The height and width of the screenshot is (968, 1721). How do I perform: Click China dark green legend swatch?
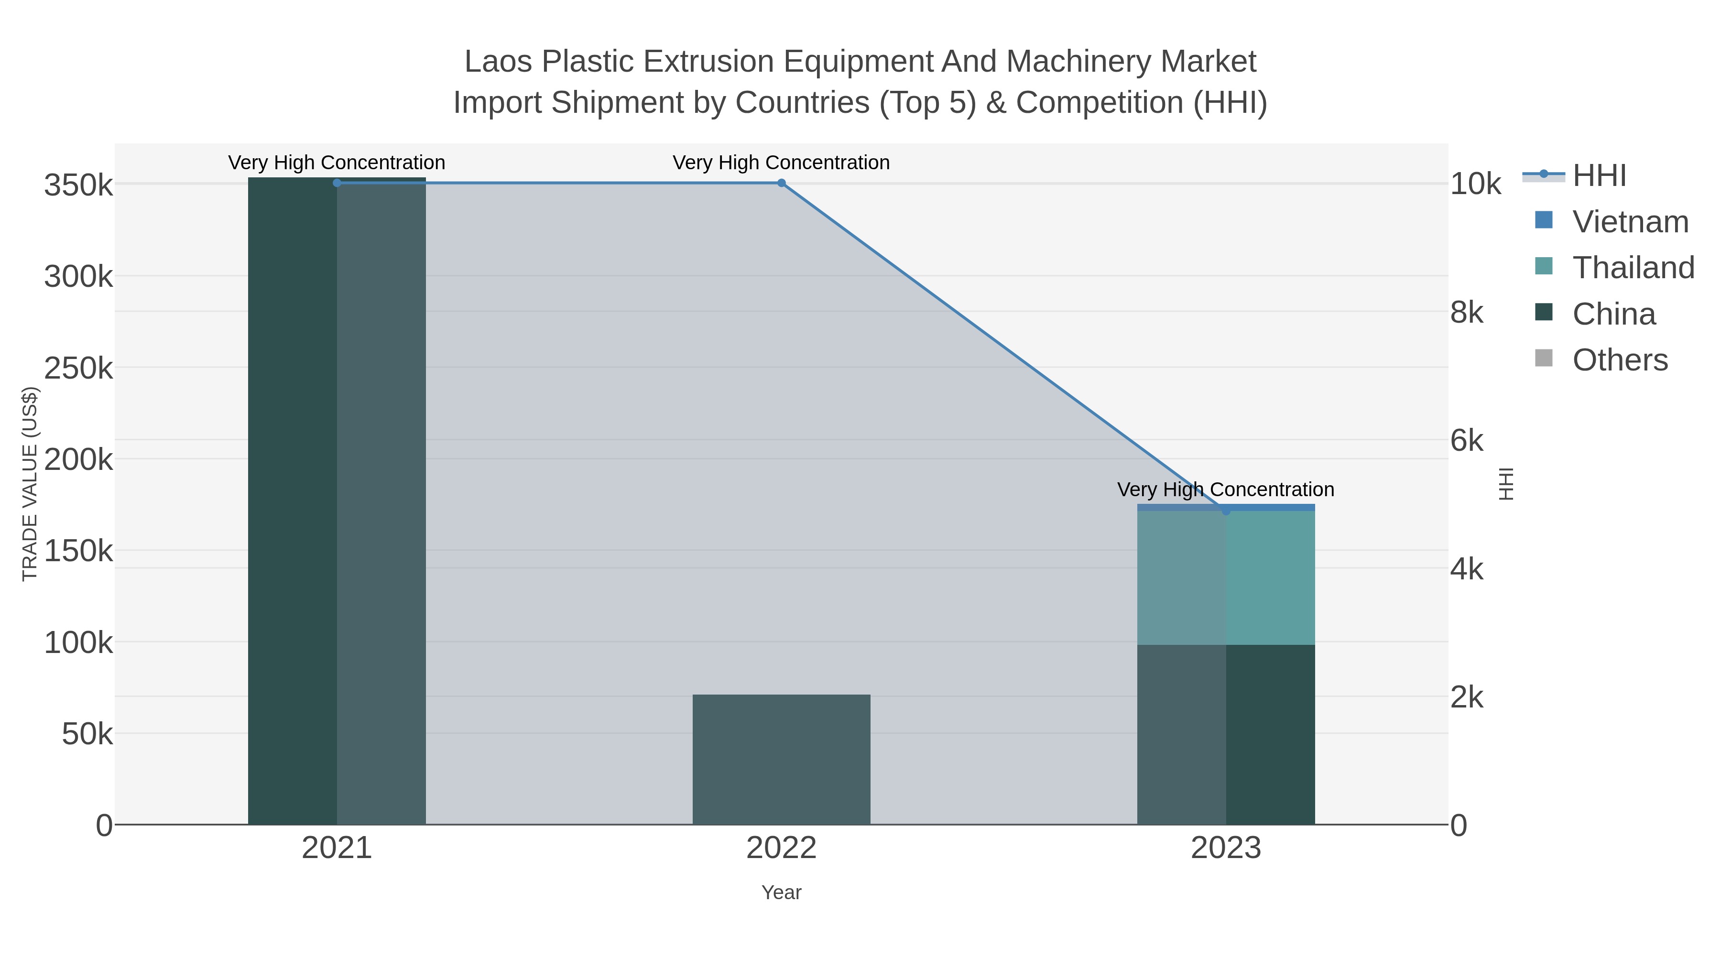(1544, 312)
